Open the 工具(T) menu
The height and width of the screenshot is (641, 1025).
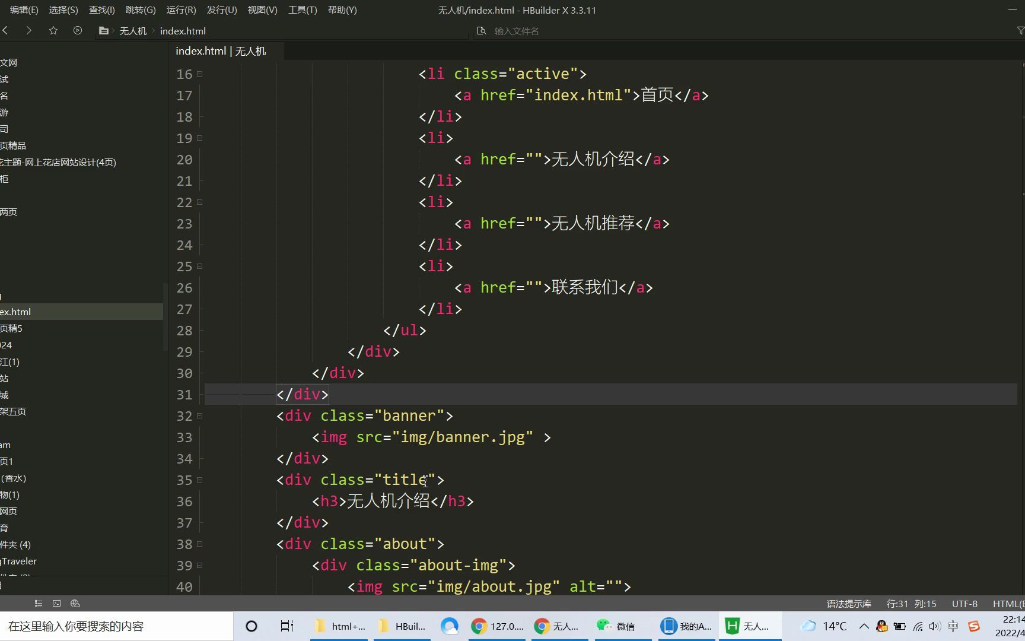(303, 10)
